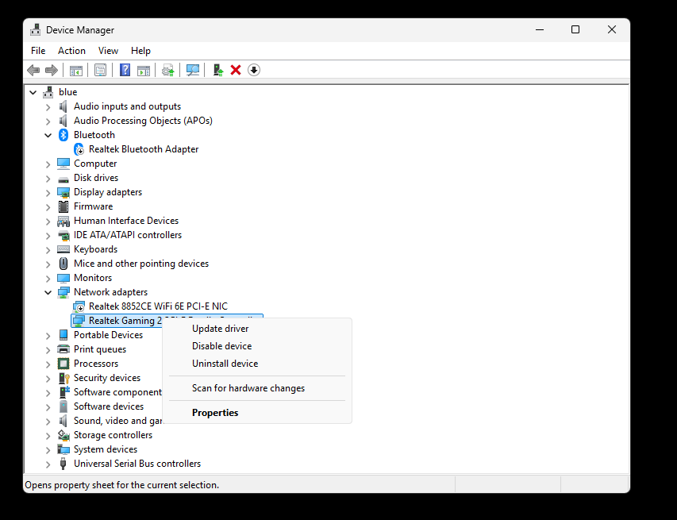This screenshot has width=677, height=520.
Task: Minimize the Device Manager window
Action: tap(539, 29)
